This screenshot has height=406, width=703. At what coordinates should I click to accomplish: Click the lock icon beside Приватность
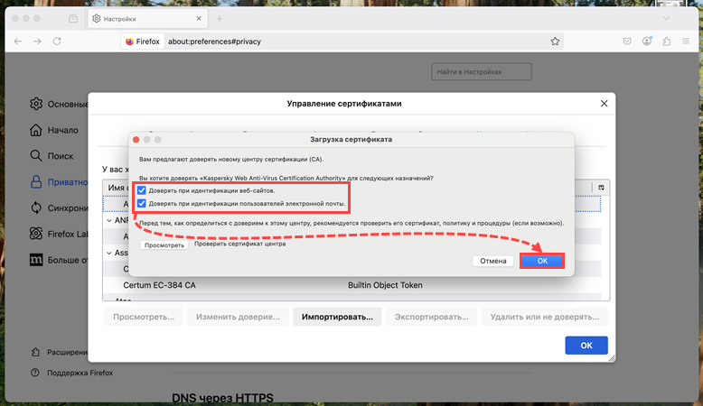pyautogui.click(x=36, y=181)
